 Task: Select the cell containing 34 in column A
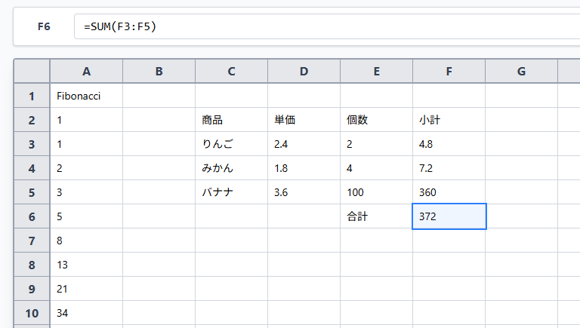86,313
